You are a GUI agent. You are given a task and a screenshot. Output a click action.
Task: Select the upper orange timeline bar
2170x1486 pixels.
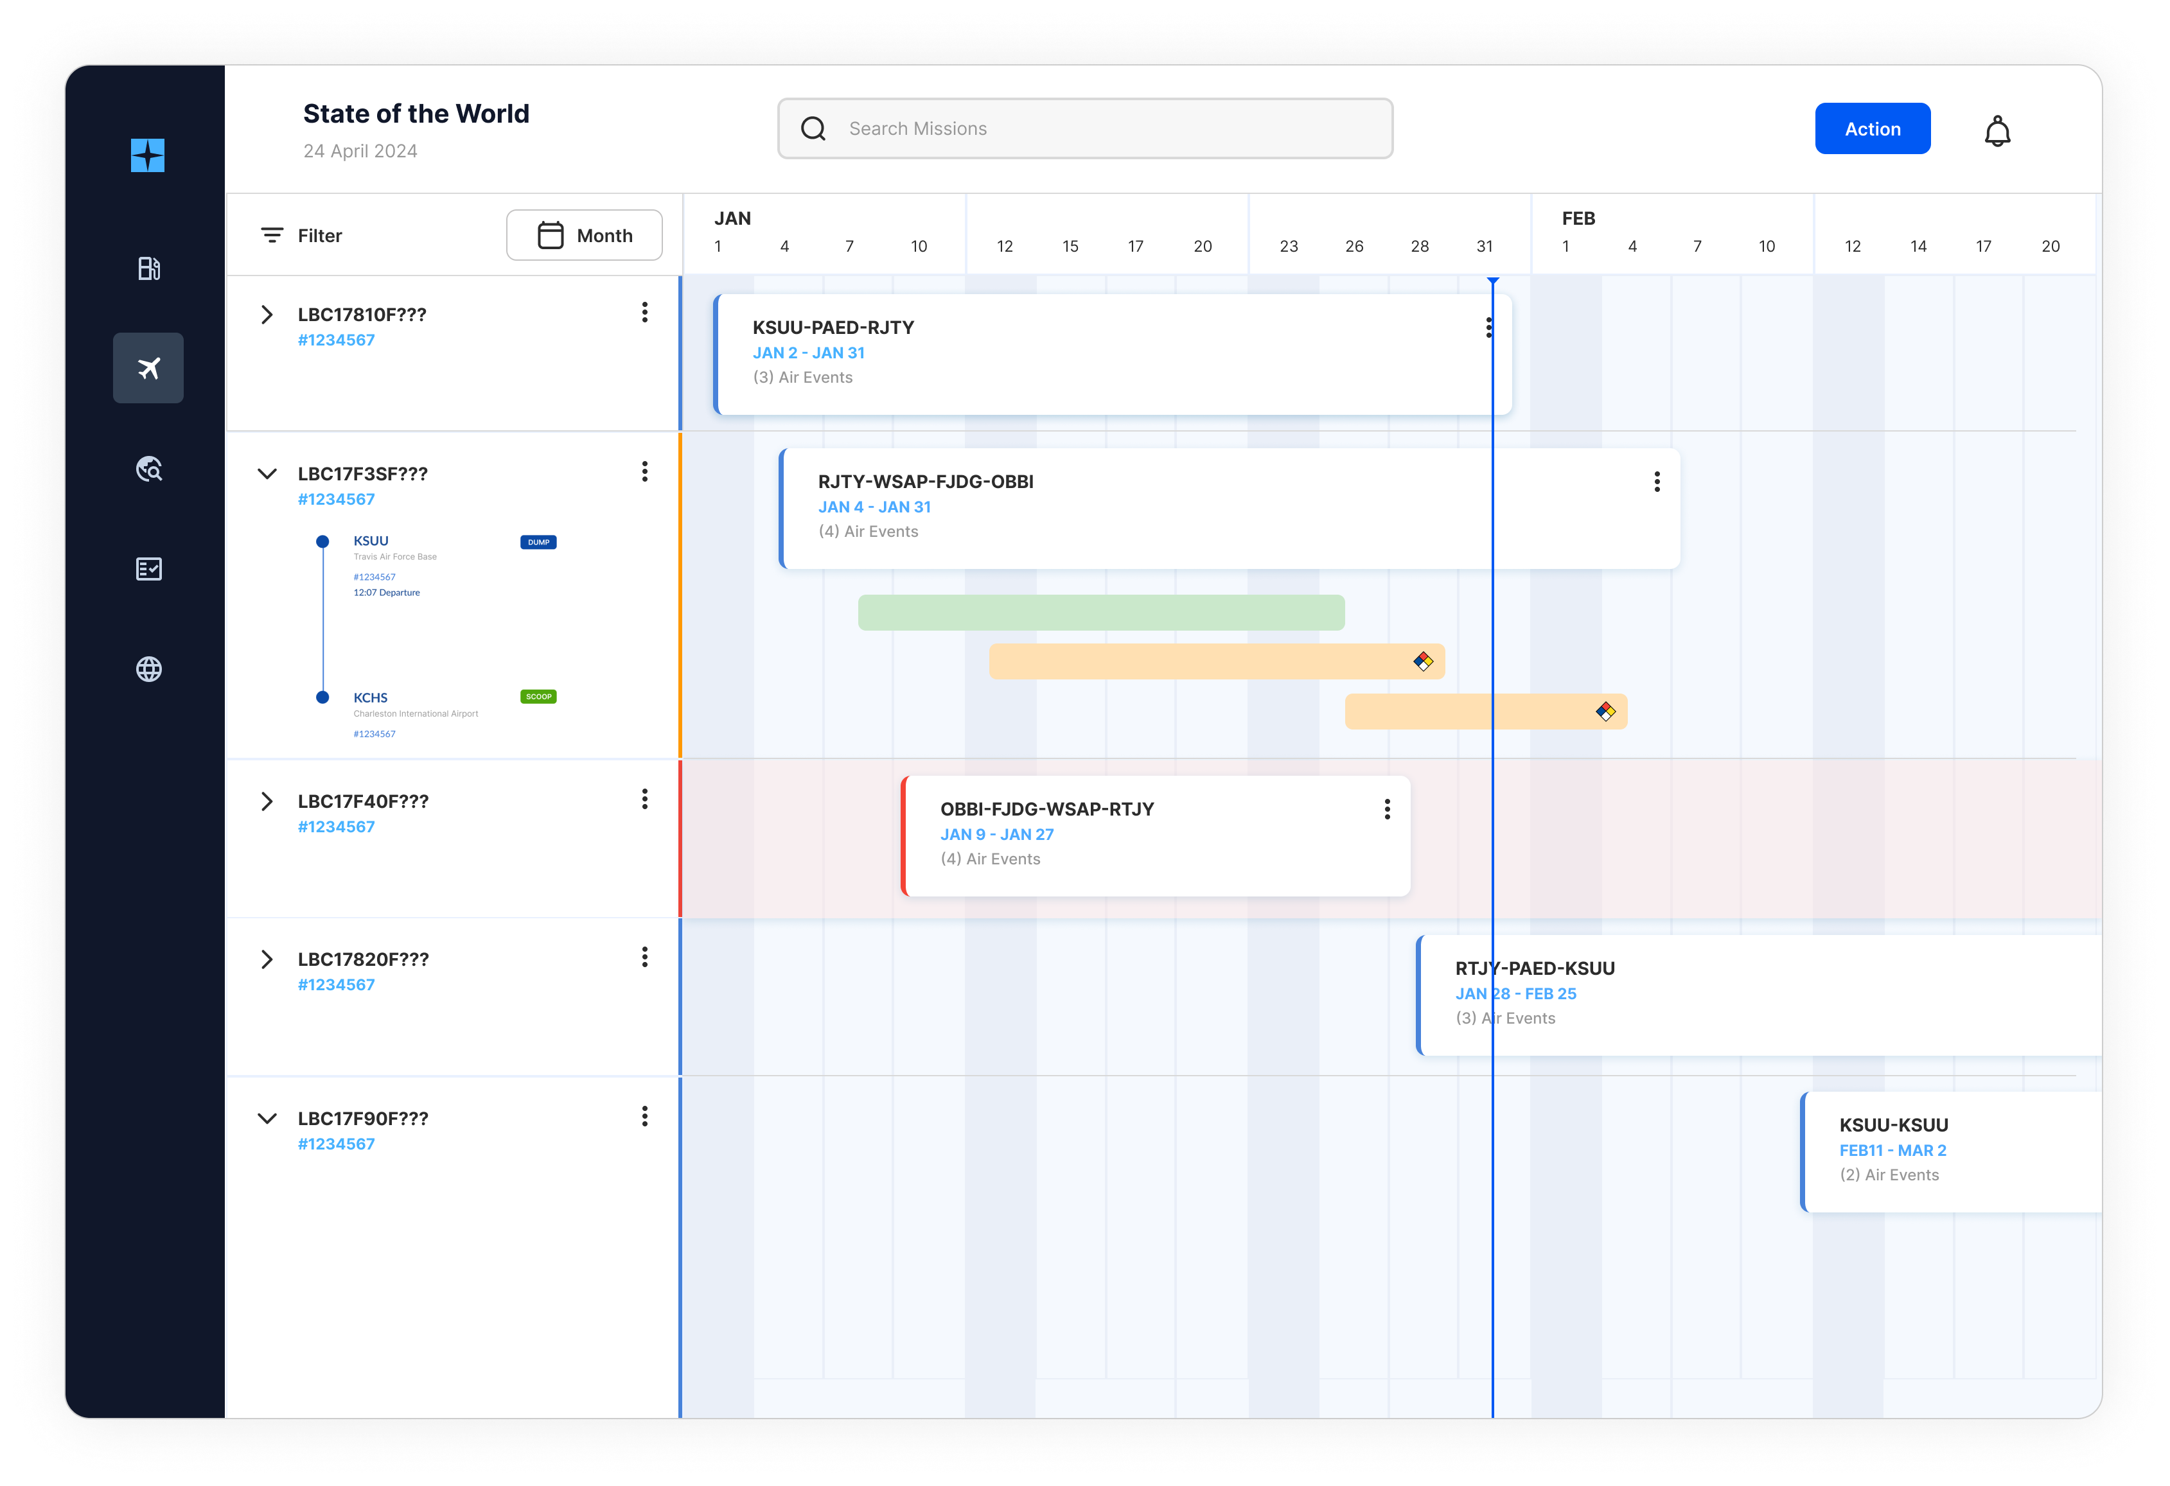(1217, 661)
